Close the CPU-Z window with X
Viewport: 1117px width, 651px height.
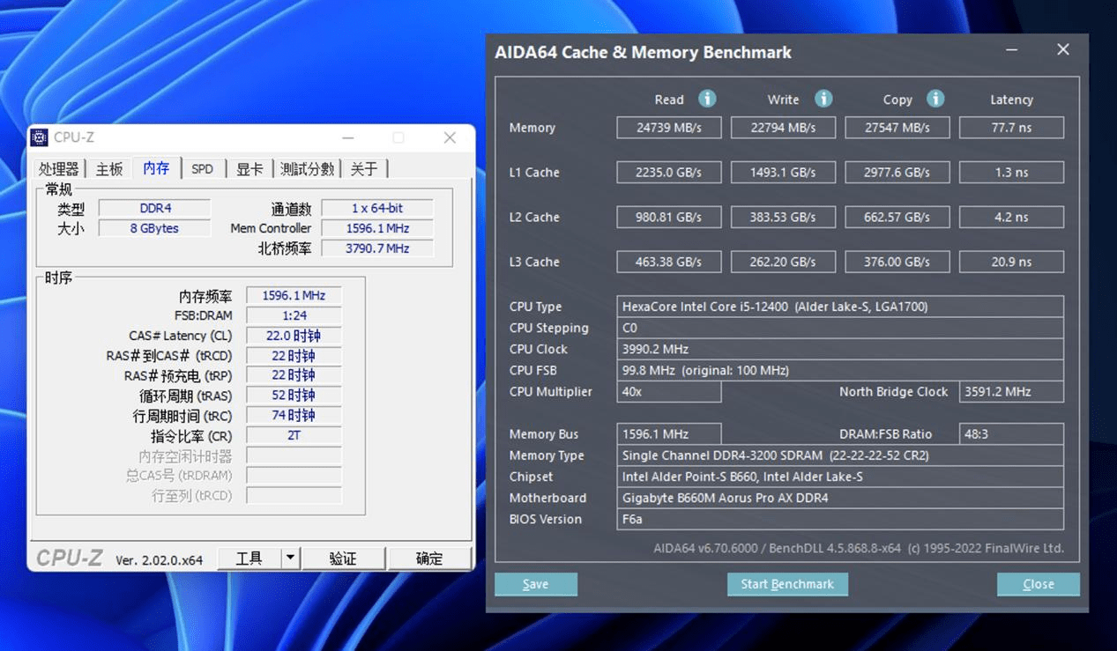(450, 137)
